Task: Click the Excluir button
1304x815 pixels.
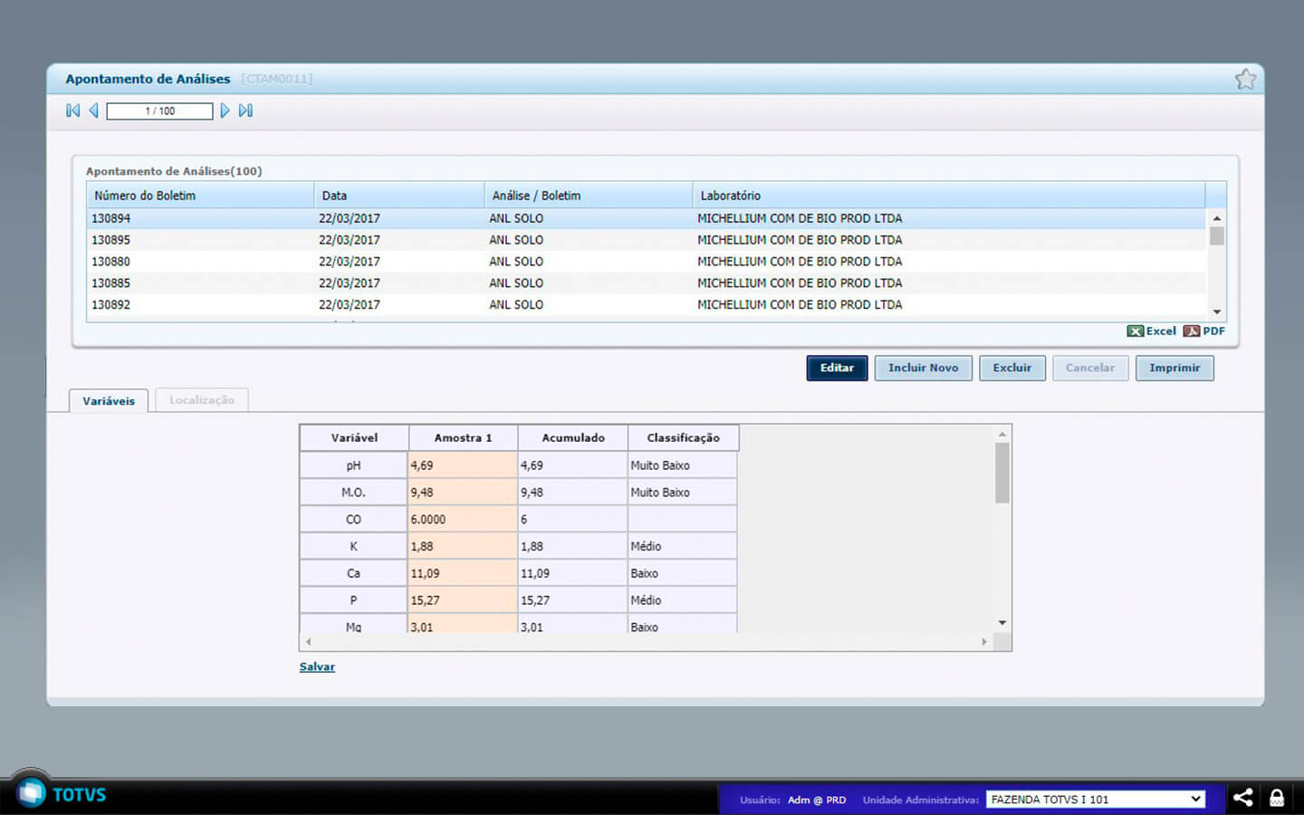Action: (x=1012, y=368)
